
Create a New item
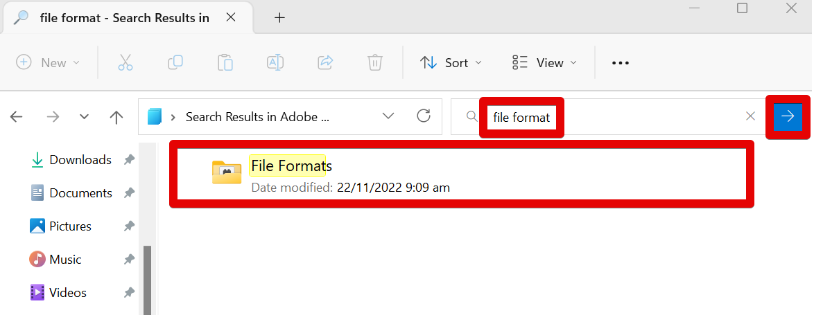click(x=47, y=62)
